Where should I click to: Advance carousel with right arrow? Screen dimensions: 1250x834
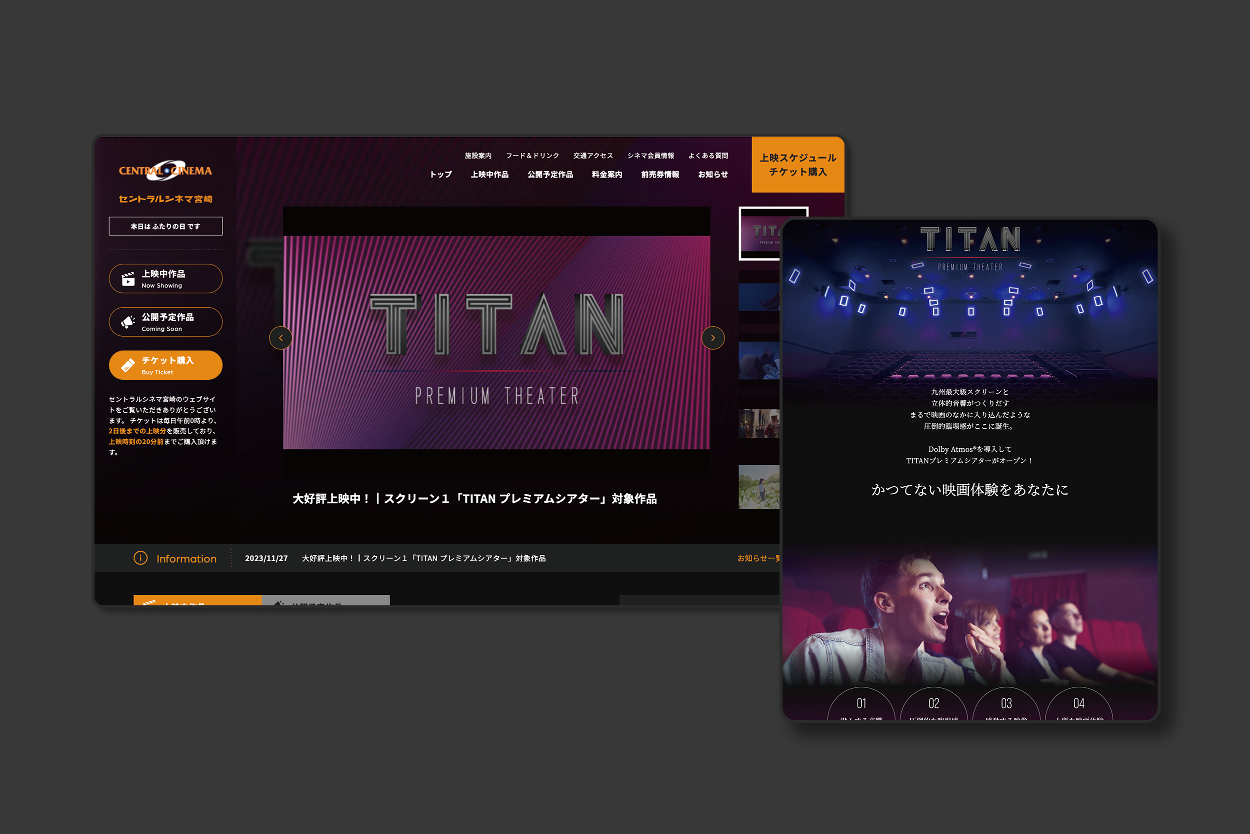tap(712, 338)
